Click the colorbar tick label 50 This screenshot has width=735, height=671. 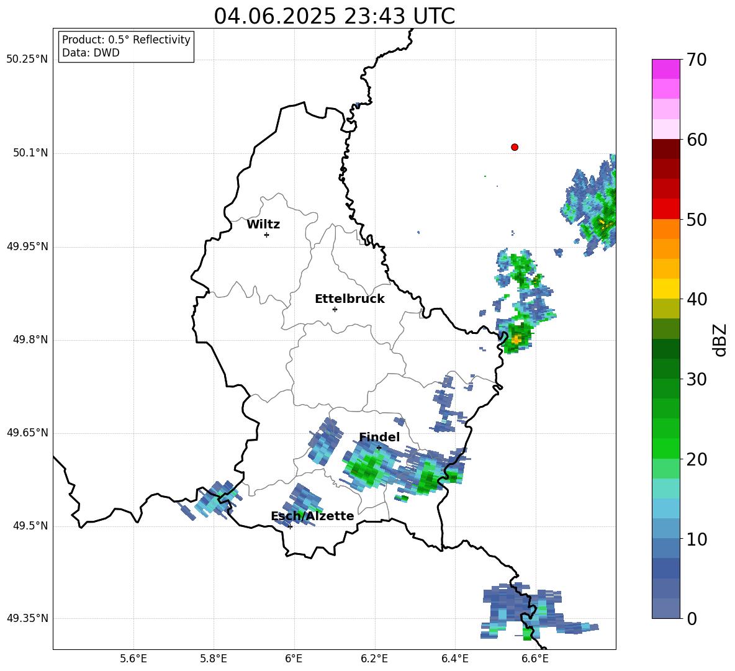(696, 219)
